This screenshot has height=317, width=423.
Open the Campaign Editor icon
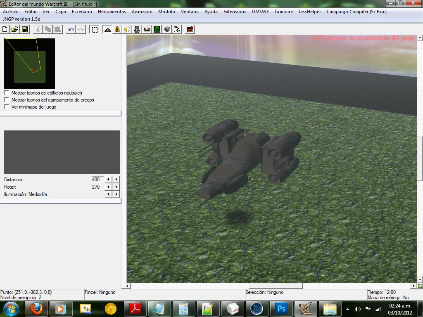pyautogui.click(x=147, y=29)
